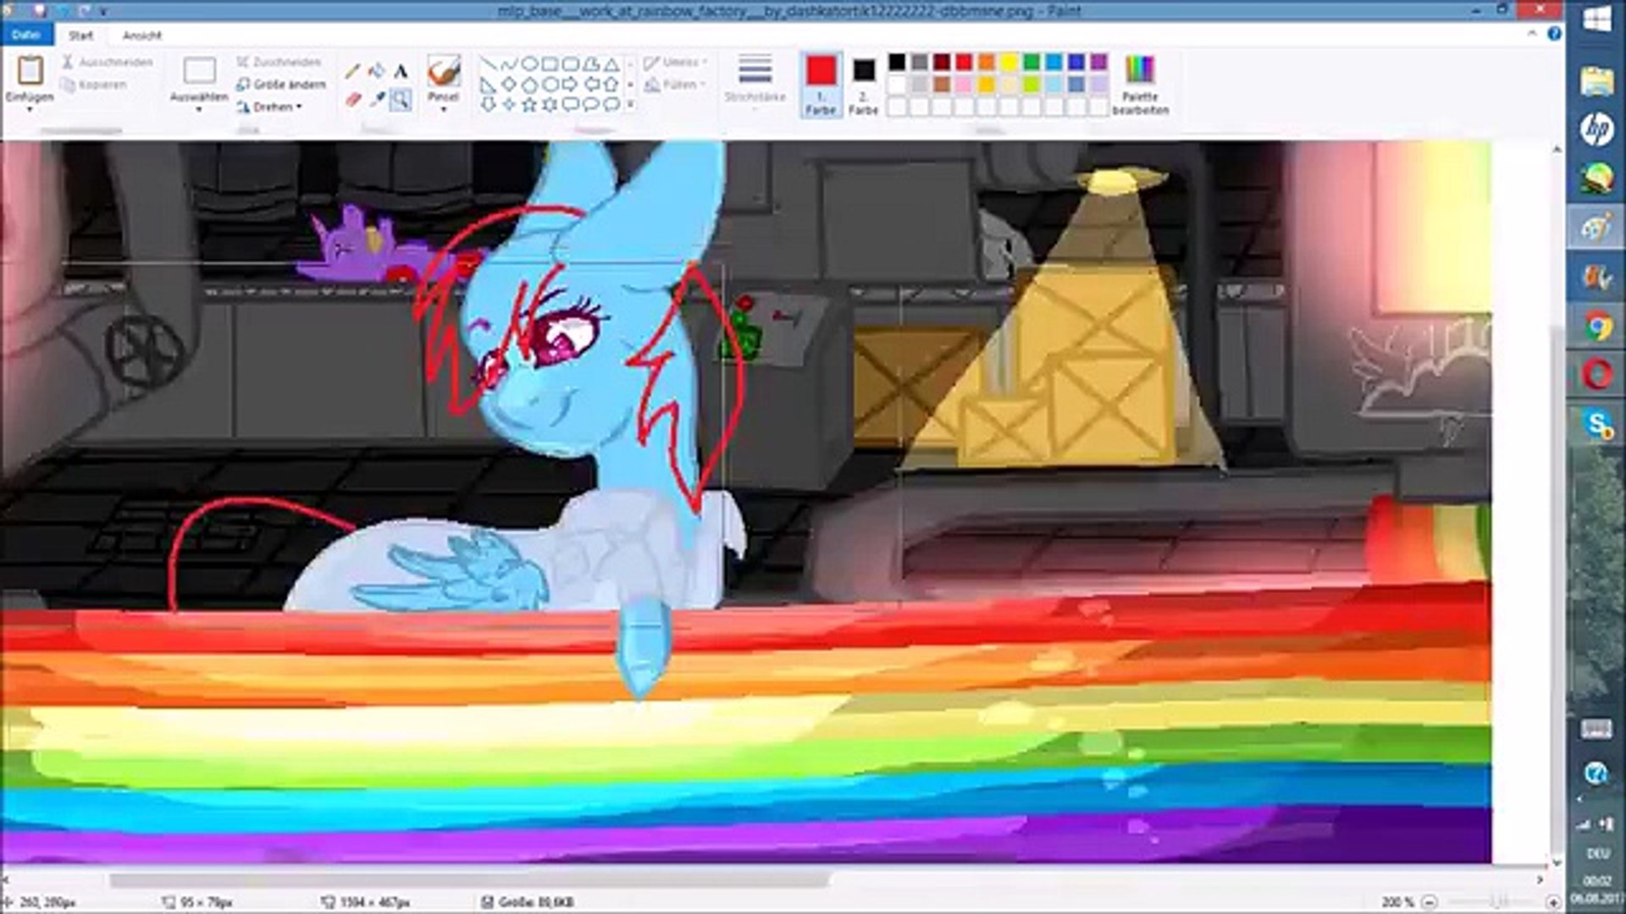Choose the rectangle selection tool (Auswählen)
1626x914 pixels.
point(199,72)
